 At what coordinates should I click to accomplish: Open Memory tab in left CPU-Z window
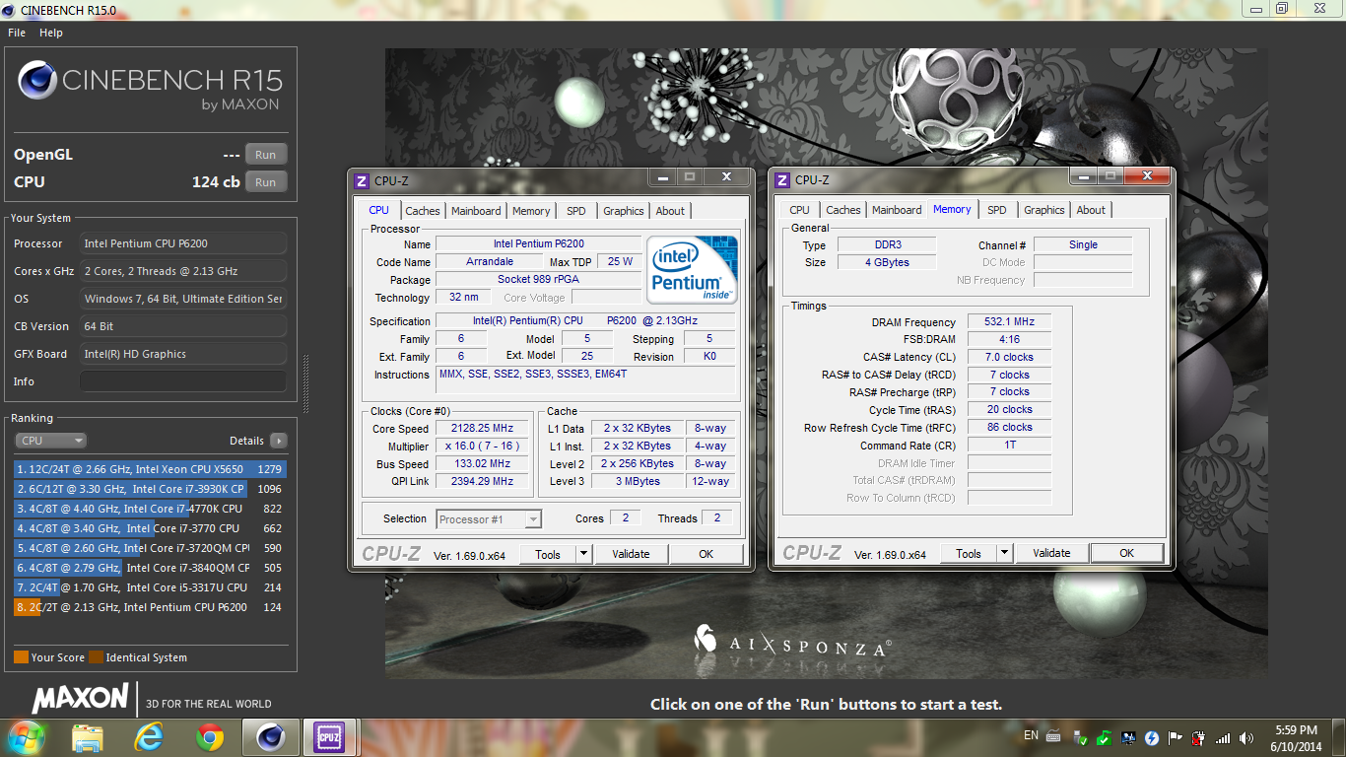(x=531, y=211)
